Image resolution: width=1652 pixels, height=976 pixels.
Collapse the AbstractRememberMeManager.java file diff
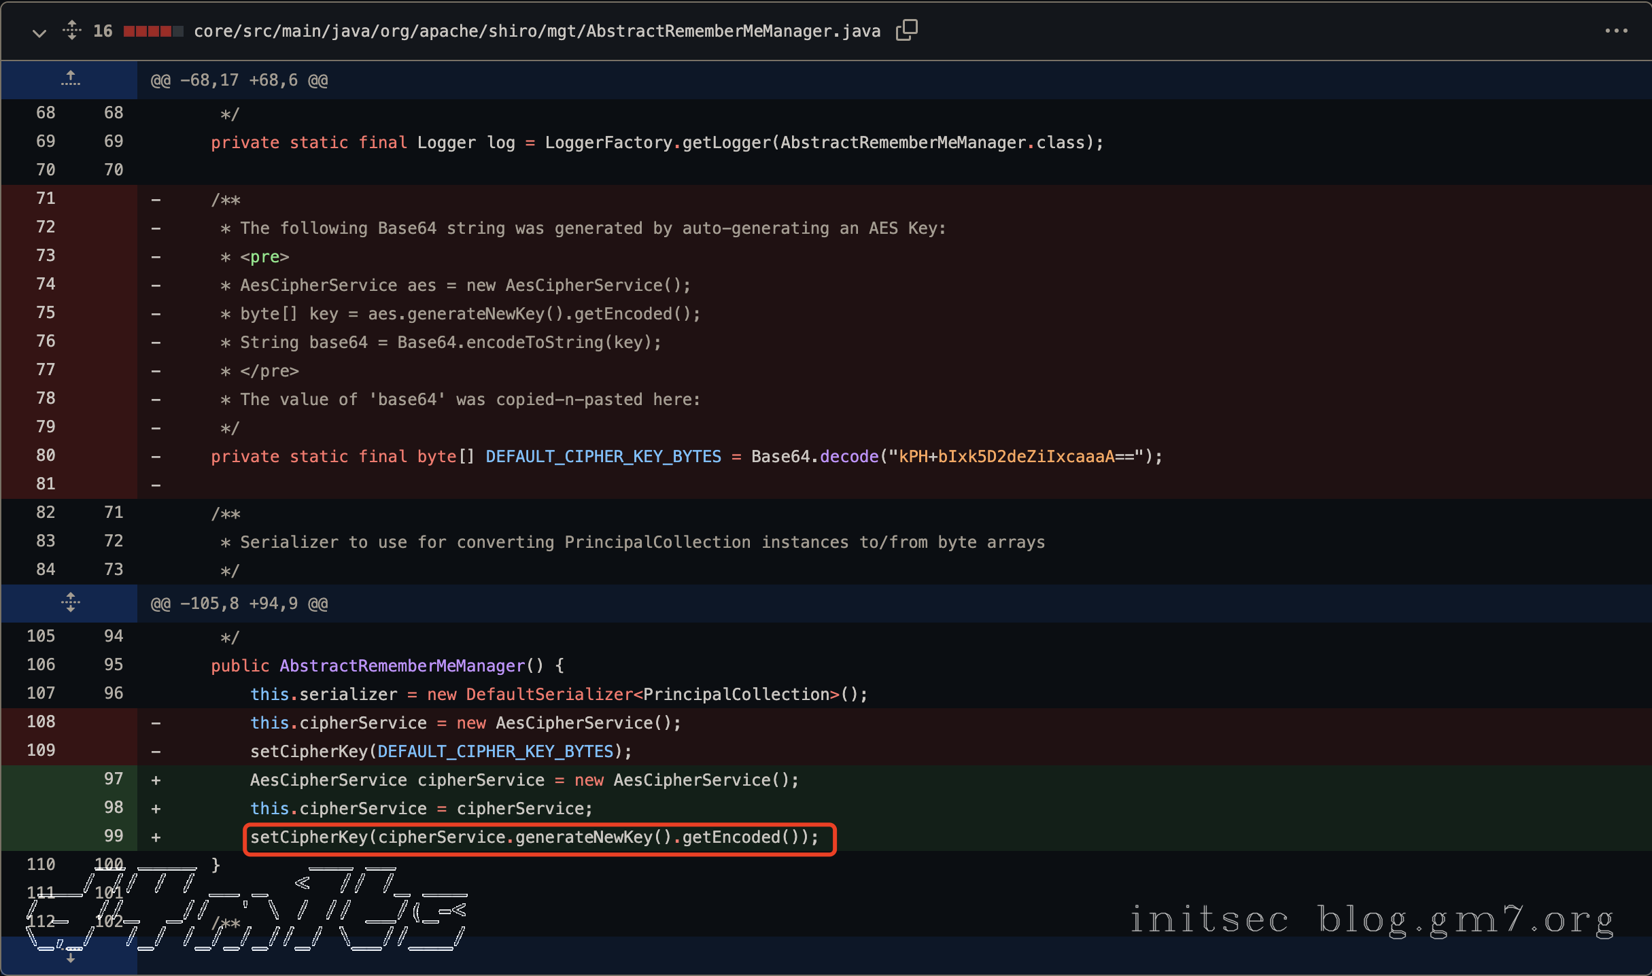tap(39, 32)
